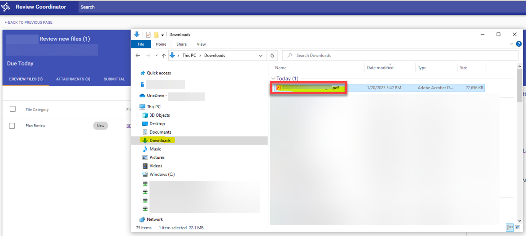Sort by Date modified column header
526x236 pixels.
[x=380, y=68]
